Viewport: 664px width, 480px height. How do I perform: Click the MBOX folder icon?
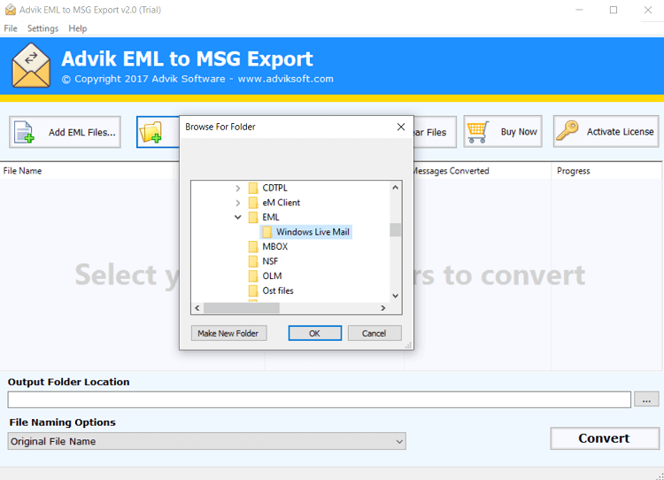(253, 246)
